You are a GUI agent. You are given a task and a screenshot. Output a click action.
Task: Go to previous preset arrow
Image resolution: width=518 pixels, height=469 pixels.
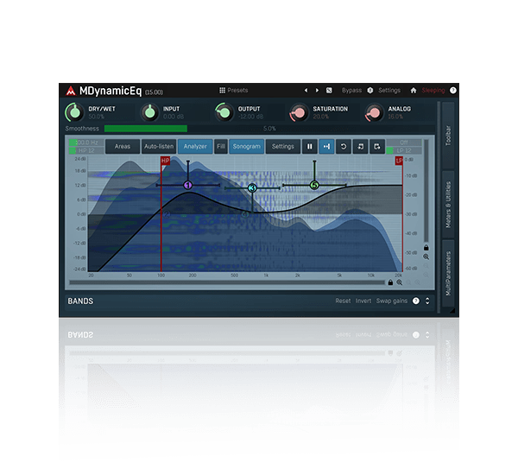coord(306,90)
